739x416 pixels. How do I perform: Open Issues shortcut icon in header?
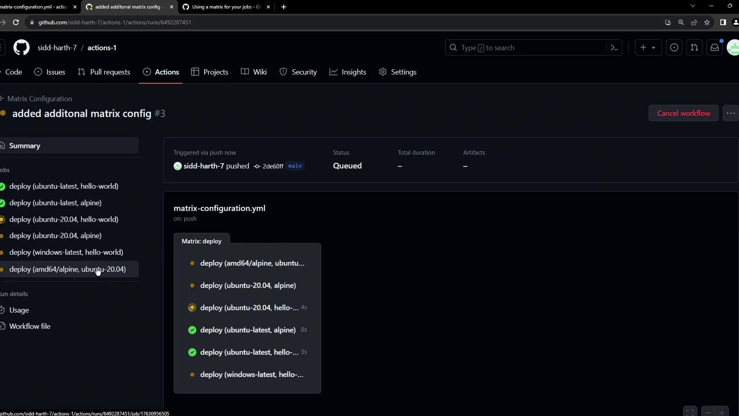[674, 48]
